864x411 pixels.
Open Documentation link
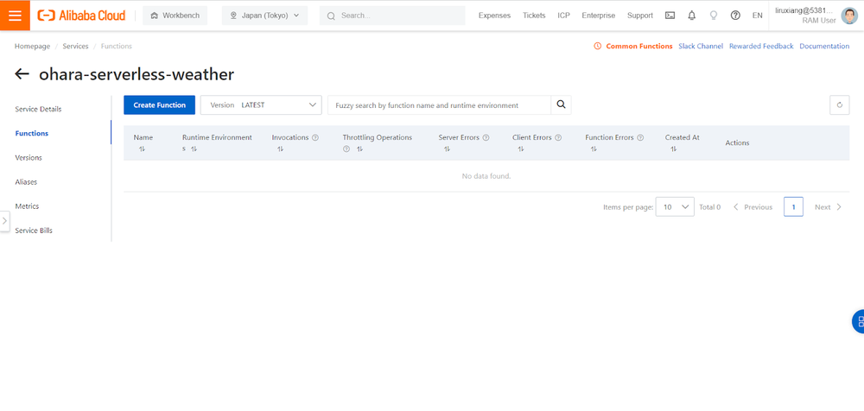(824, 47)
